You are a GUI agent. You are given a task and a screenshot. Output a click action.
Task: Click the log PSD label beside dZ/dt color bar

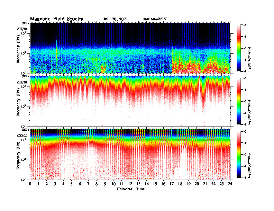click(x=249, y=165)
